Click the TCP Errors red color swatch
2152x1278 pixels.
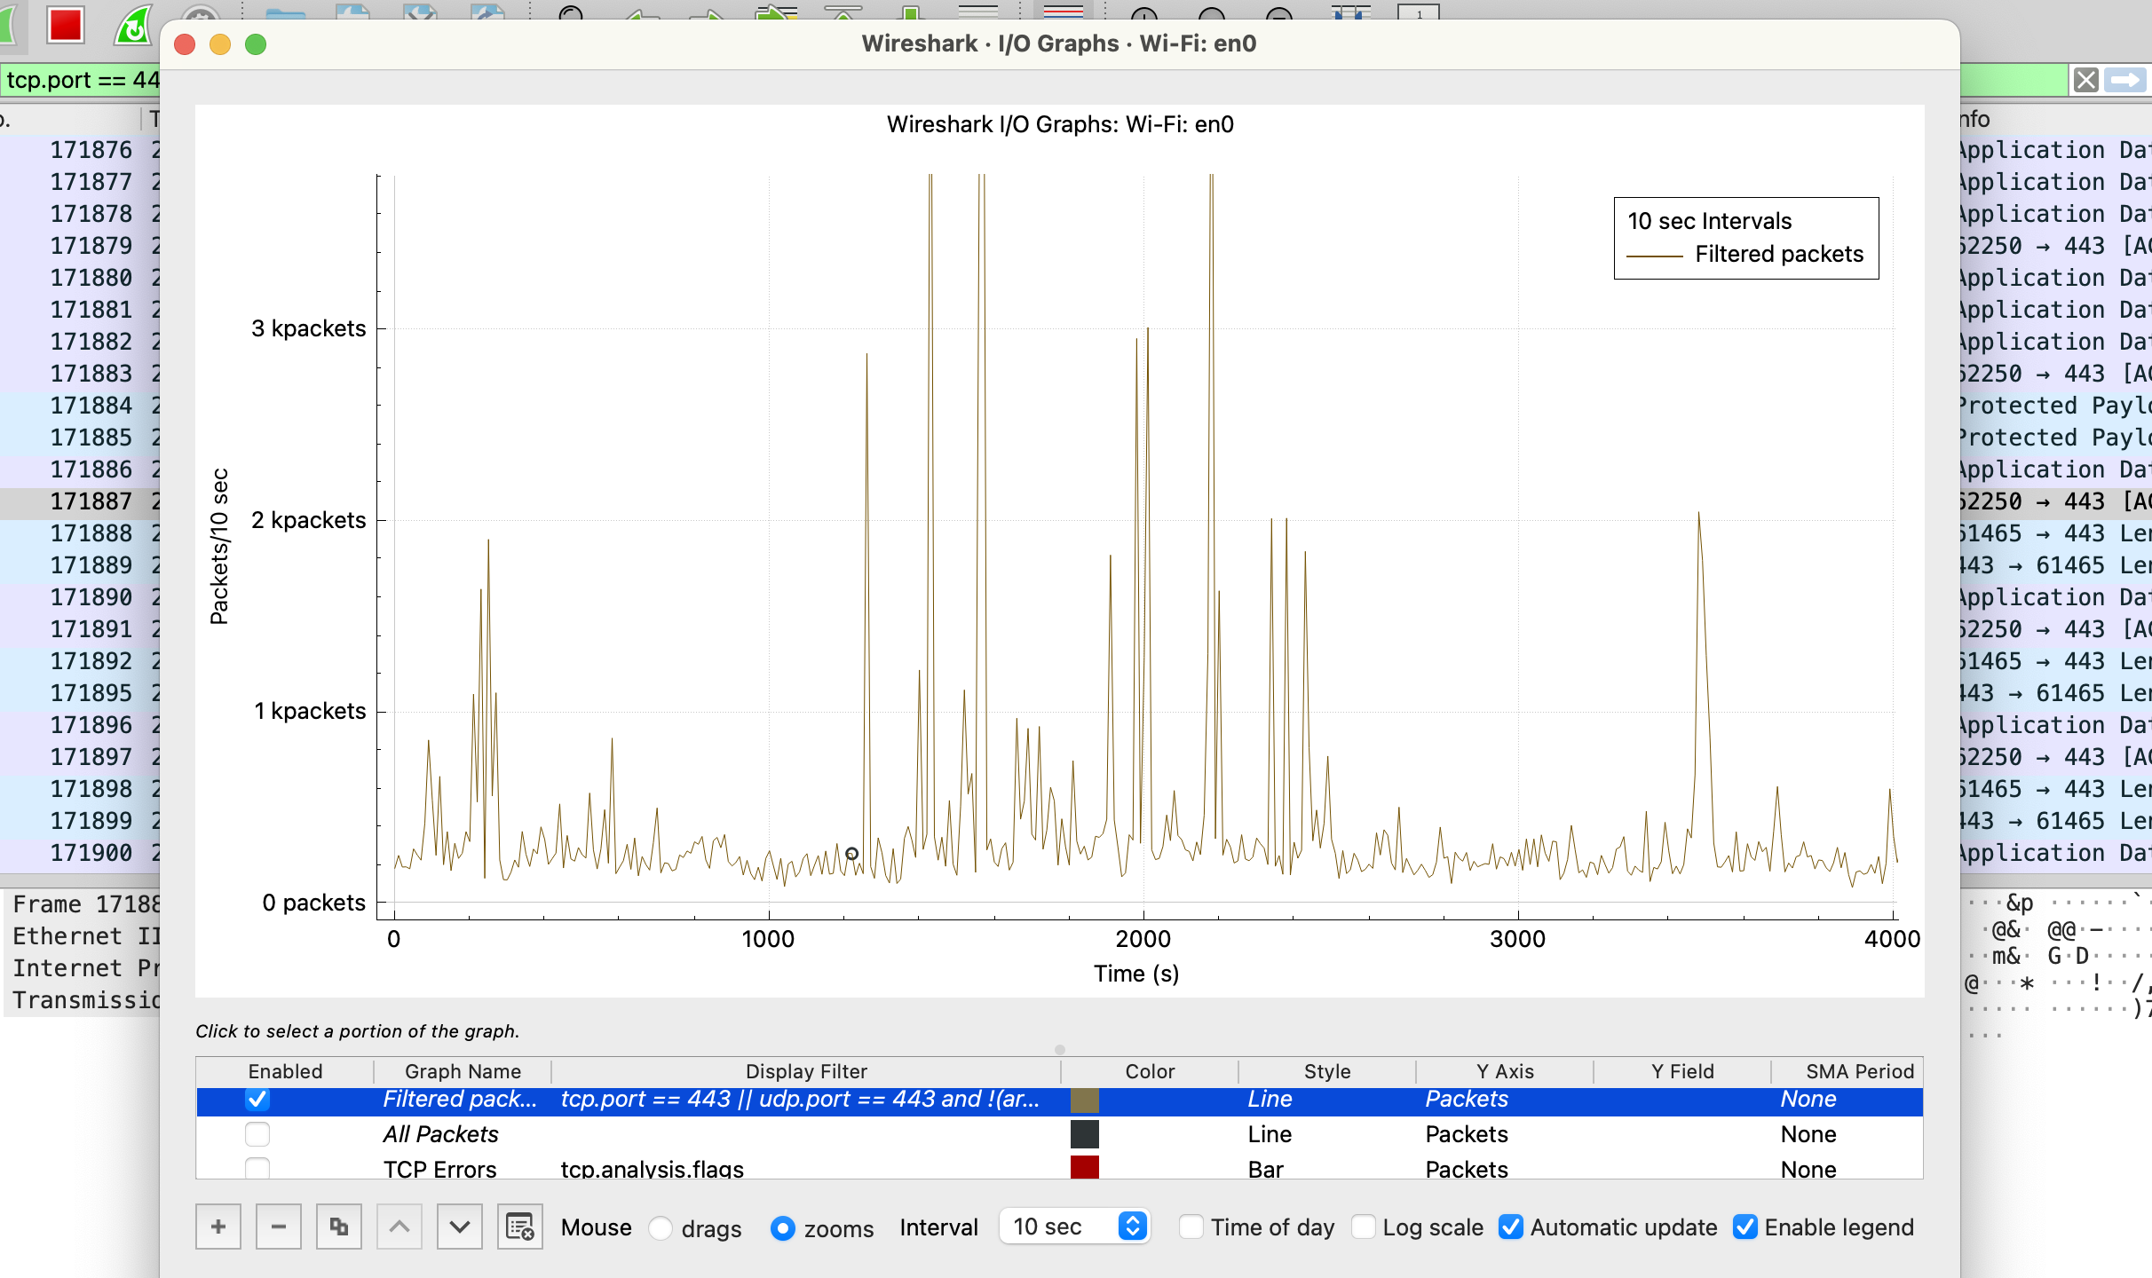[1084, 1167]
